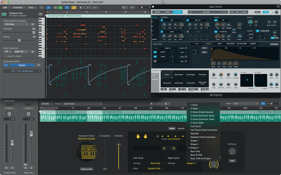Enable the Snap To Scale checkbox

(x=5, y=56)
